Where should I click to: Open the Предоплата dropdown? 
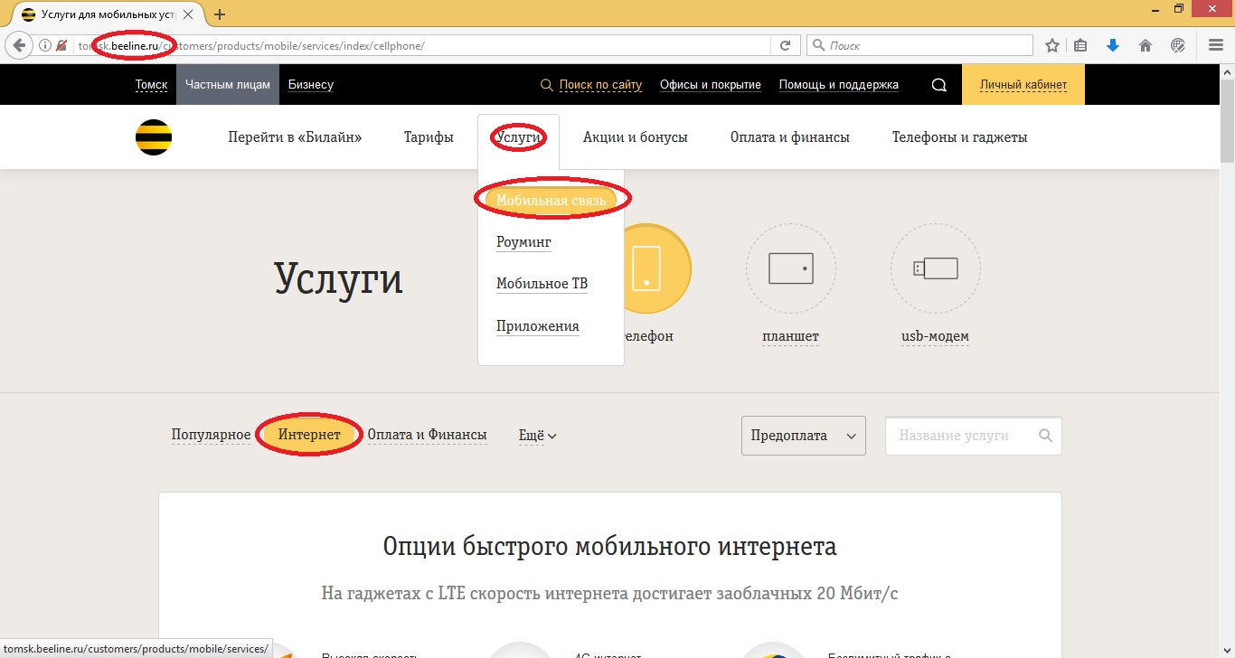[x=803, y=435]
